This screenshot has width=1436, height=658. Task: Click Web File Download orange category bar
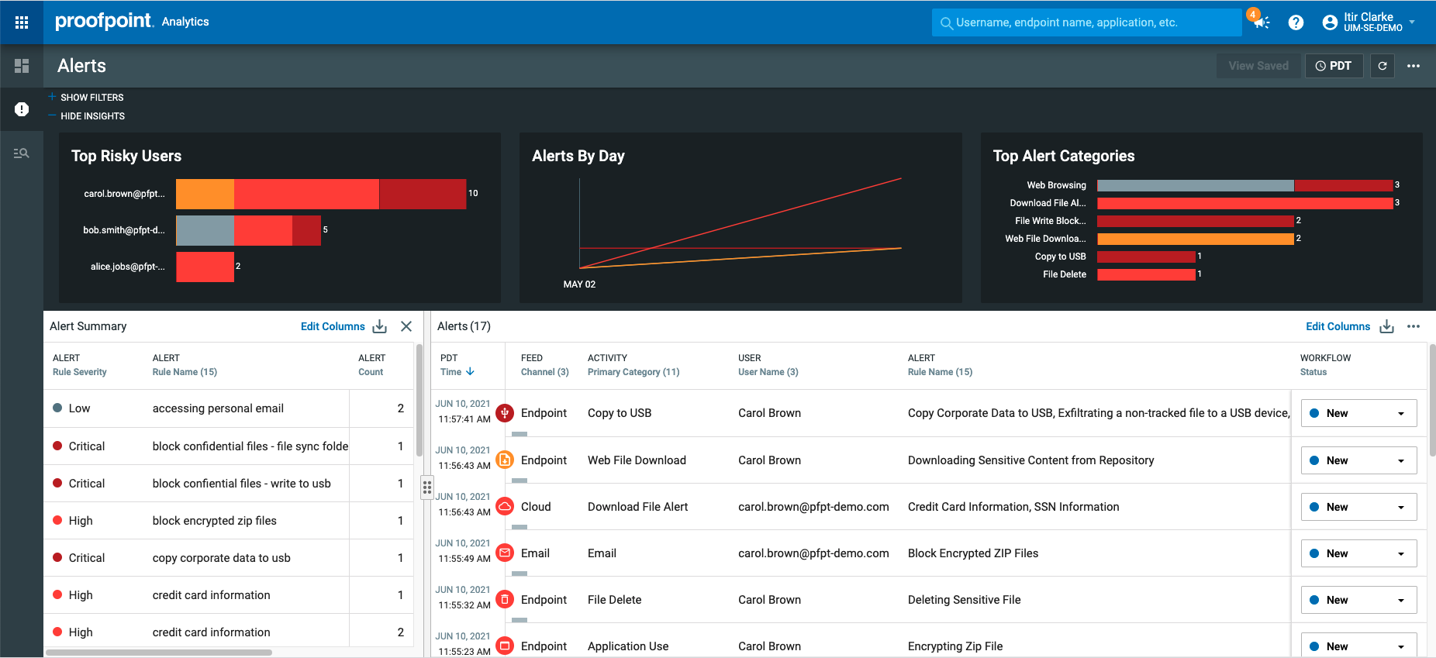point(1196,239)
